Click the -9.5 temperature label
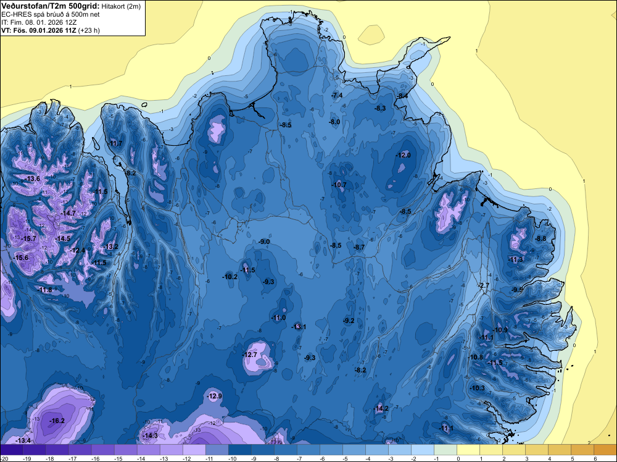 click(x=517, y=290)
